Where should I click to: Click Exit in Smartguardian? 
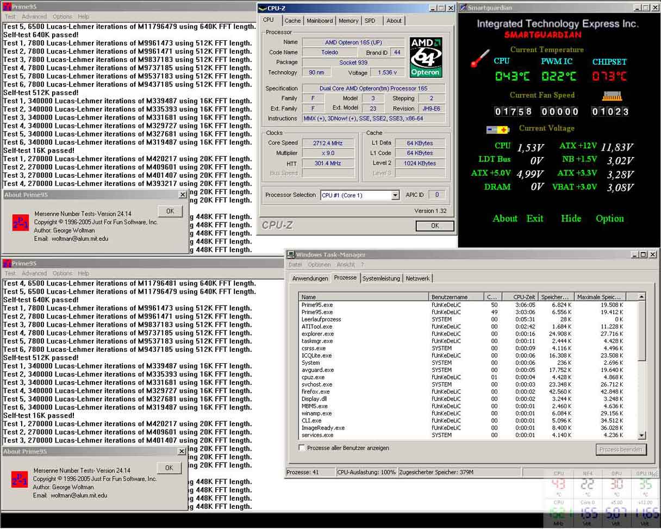pos(535,219)
